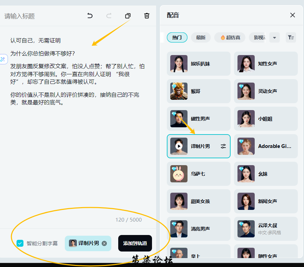Switch to the 最新 tab

(201, 38)
